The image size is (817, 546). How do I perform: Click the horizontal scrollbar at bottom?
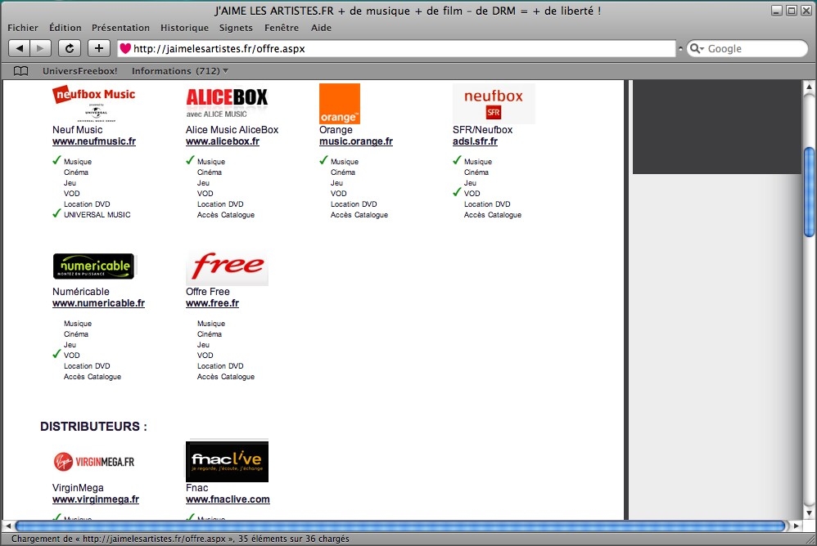click(401, 526)
